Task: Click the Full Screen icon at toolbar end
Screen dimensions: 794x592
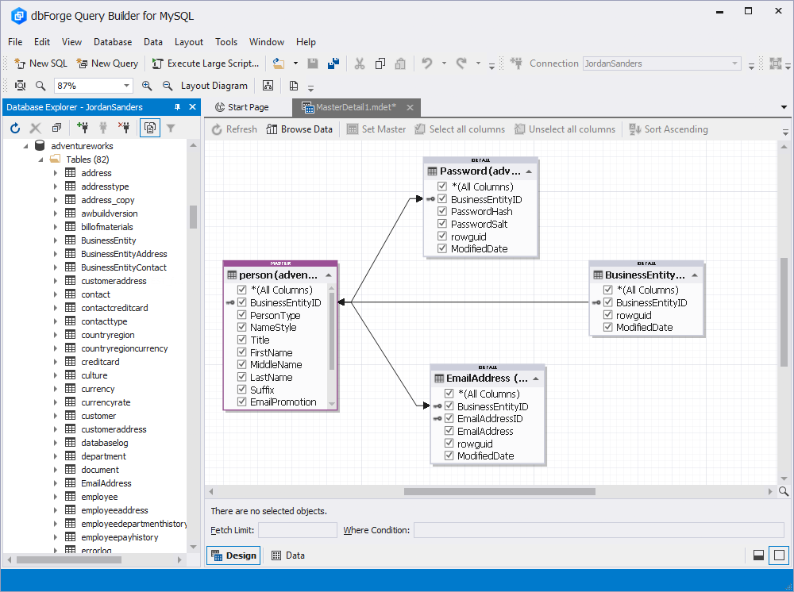Action: click(x=775, y=63)
